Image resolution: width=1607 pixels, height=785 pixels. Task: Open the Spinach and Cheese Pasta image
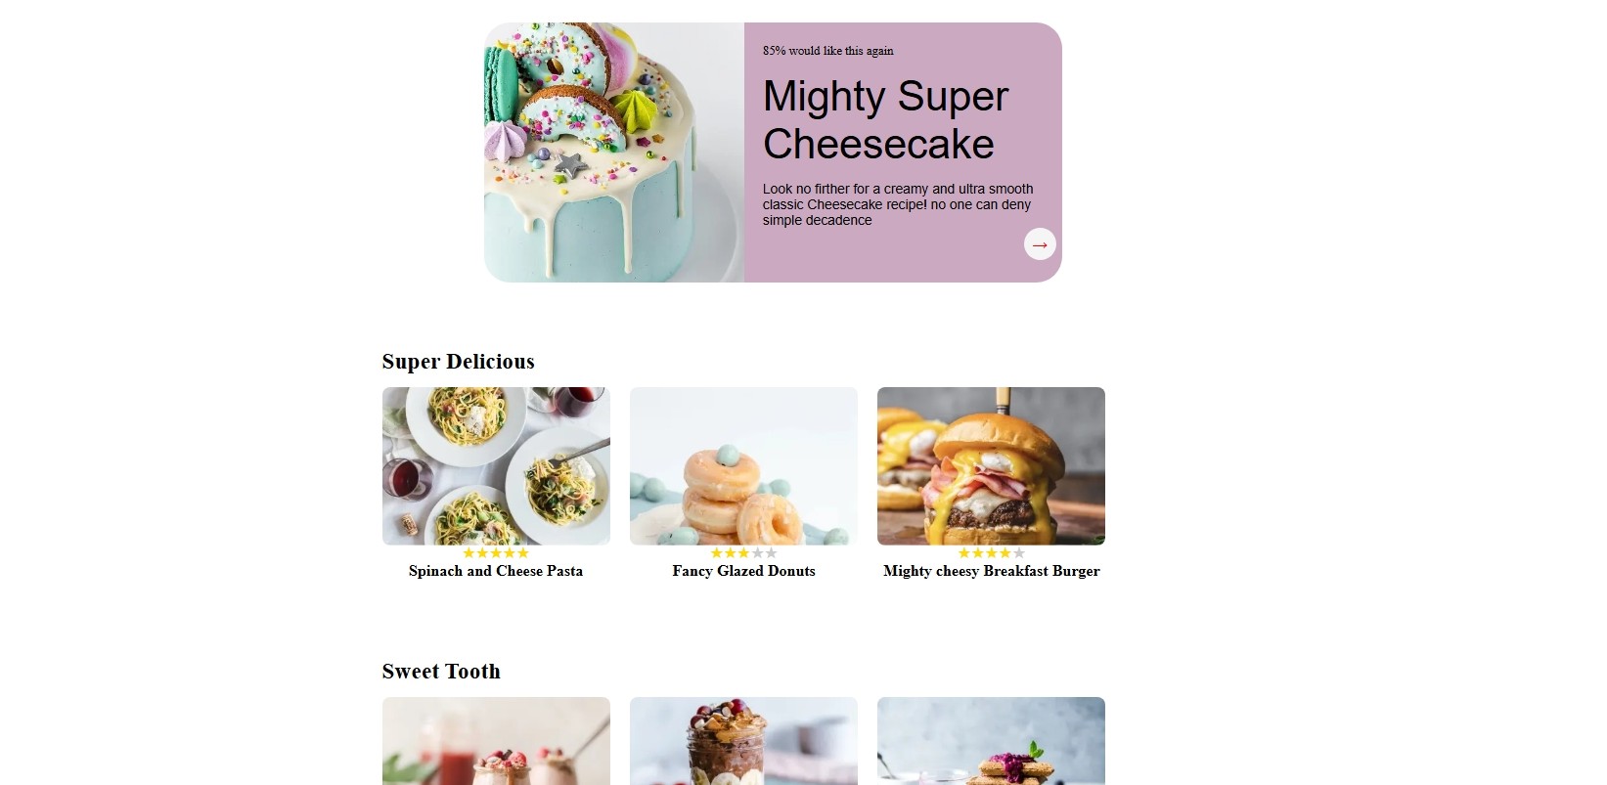496,466
